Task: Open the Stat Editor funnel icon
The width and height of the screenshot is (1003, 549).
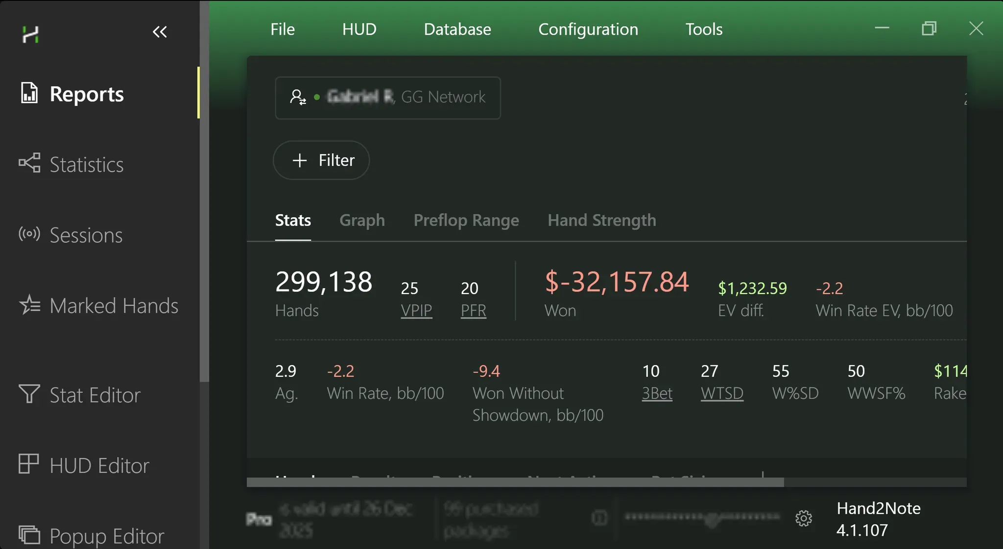Action: point(29,393)
